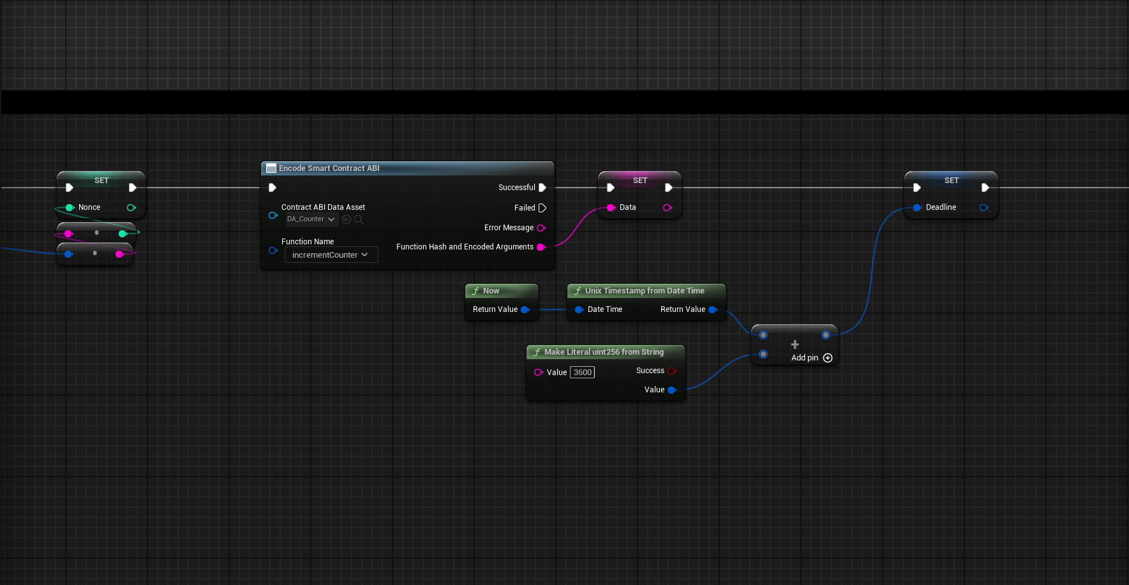Click the Failed exec output pin
The height and width of the screenshot is (585, 1129).
click(x=542, y=208)
